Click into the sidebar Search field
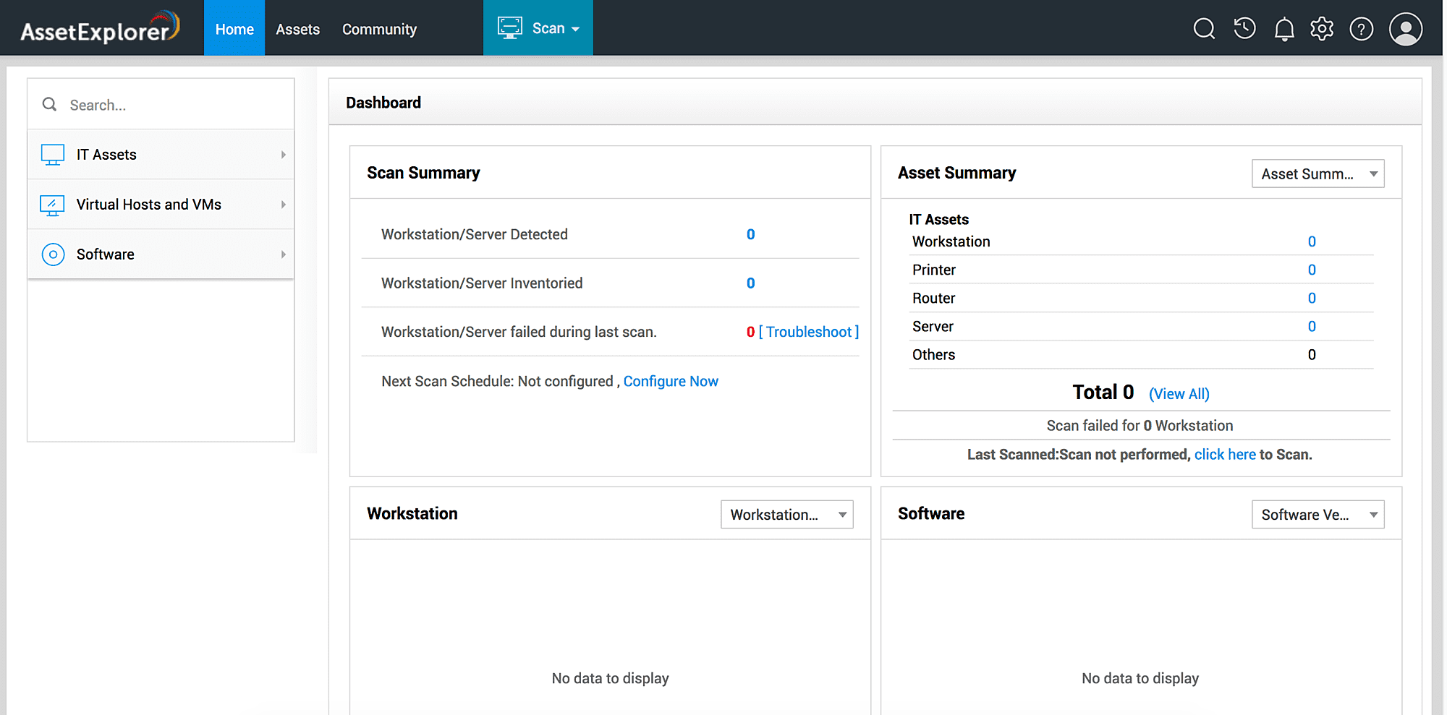Image resolution: width=1447 pixels, height=715 pixels. pyautogui.click(x=174, y=105)
